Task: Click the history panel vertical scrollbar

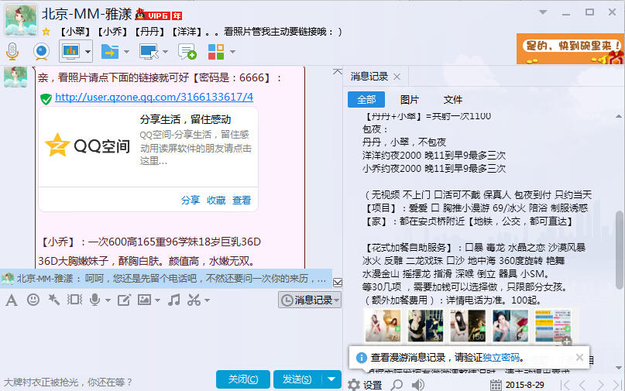Action: coord(619,249)
